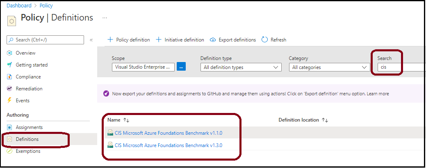
Task: Sort by Name using the sort arrows
Action: (126, 120)
